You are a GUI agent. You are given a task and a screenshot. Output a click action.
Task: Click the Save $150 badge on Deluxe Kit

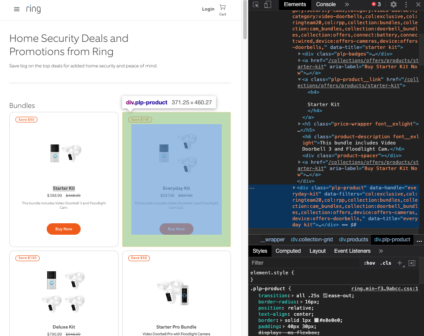click(28, 258)
